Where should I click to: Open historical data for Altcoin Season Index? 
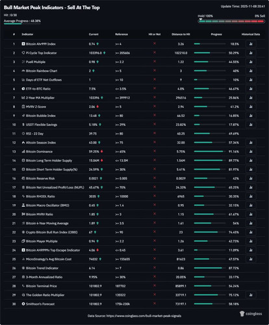click(251, 142)
